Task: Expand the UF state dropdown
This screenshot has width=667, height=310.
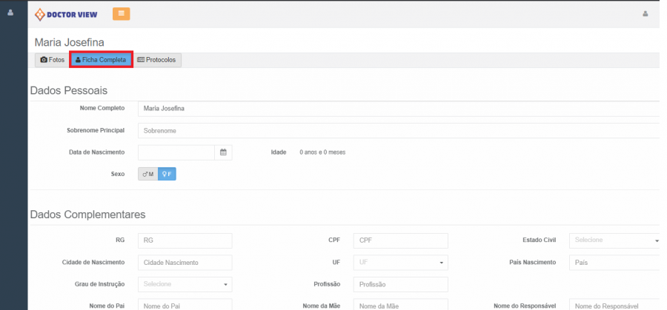Action: [400, 263]
